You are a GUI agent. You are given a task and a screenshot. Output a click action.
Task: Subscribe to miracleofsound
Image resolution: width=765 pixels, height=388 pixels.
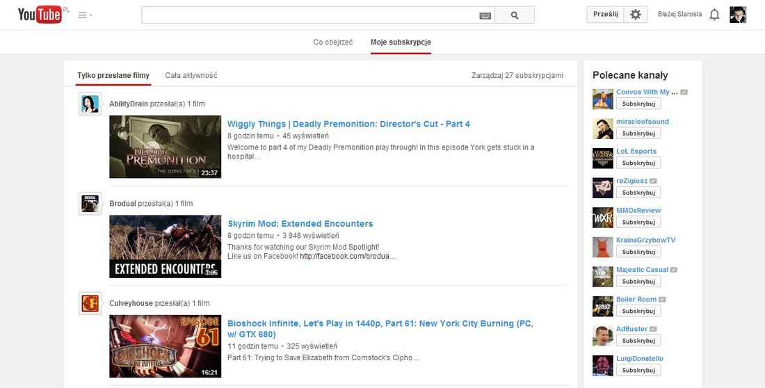pos(638,134)
